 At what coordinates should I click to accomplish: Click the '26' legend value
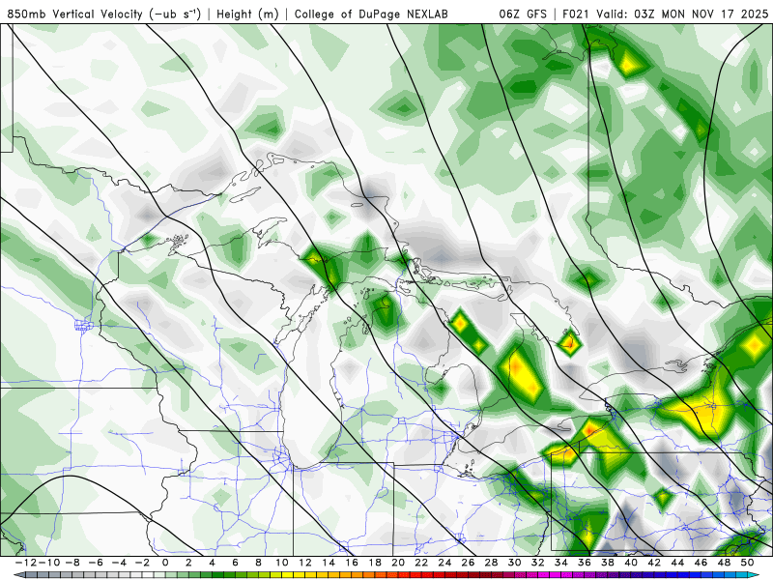(x=469, y=563)
